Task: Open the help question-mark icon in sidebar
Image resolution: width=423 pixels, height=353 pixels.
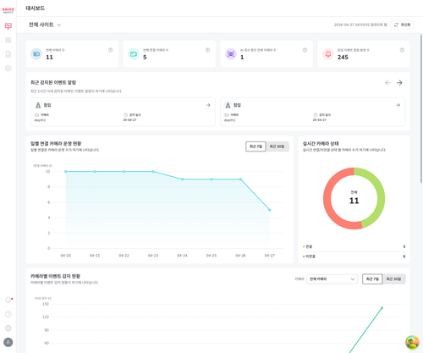Action: (8, 314)
